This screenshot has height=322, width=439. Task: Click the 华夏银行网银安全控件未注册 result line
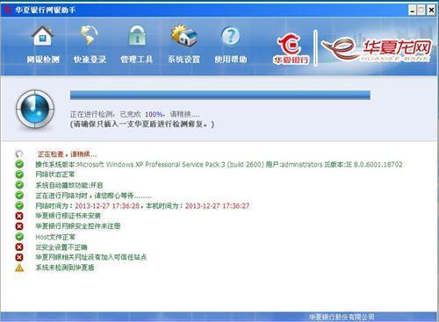pos(78,226)
